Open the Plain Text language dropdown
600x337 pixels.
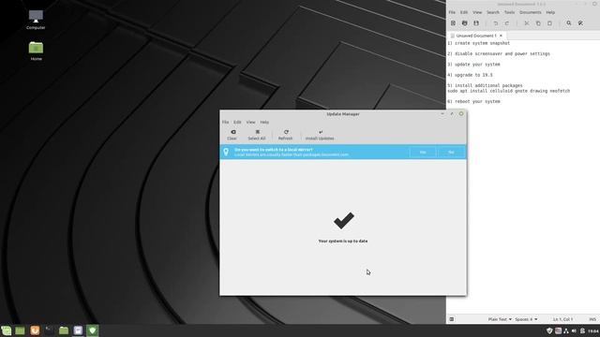pos(500,319)
